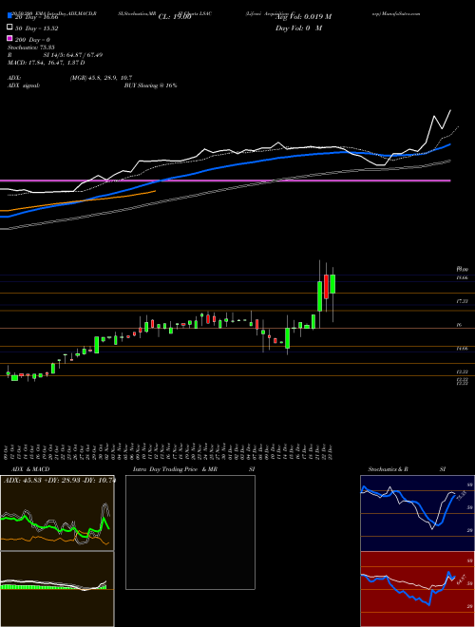
Task: Open the MACD histogram chart panel
Action: tap(57, 589)
